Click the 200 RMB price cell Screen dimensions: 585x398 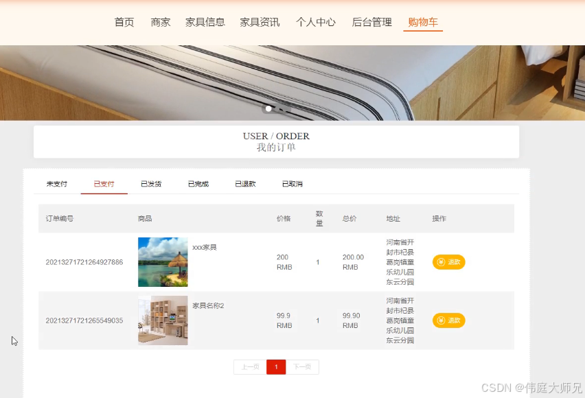click(284, 262)
